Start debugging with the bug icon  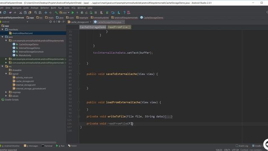82,13
